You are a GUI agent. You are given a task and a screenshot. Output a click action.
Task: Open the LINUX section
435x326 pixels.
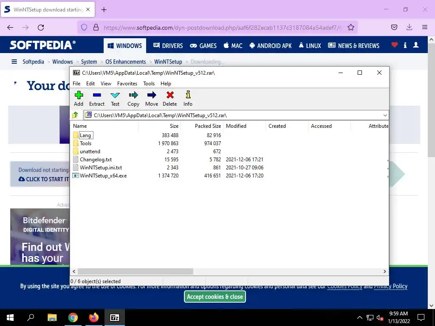tap(310, 46)
